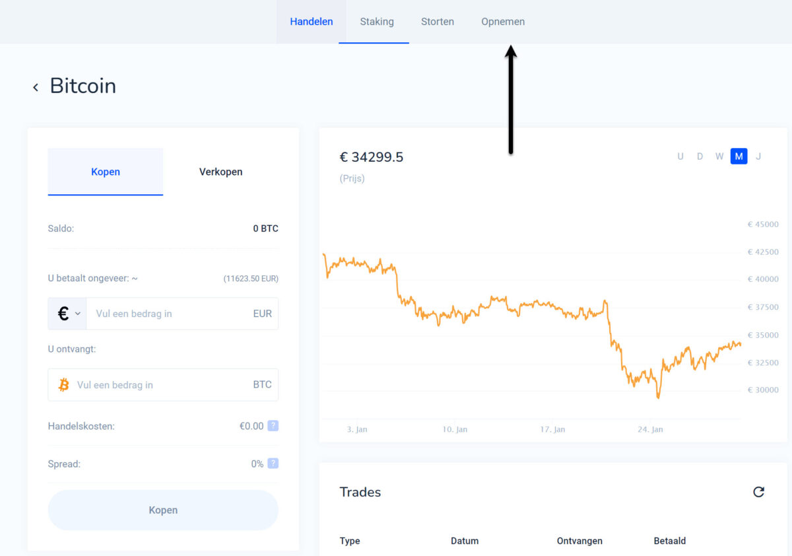Click the 0% Spread value

pos(257,464)
